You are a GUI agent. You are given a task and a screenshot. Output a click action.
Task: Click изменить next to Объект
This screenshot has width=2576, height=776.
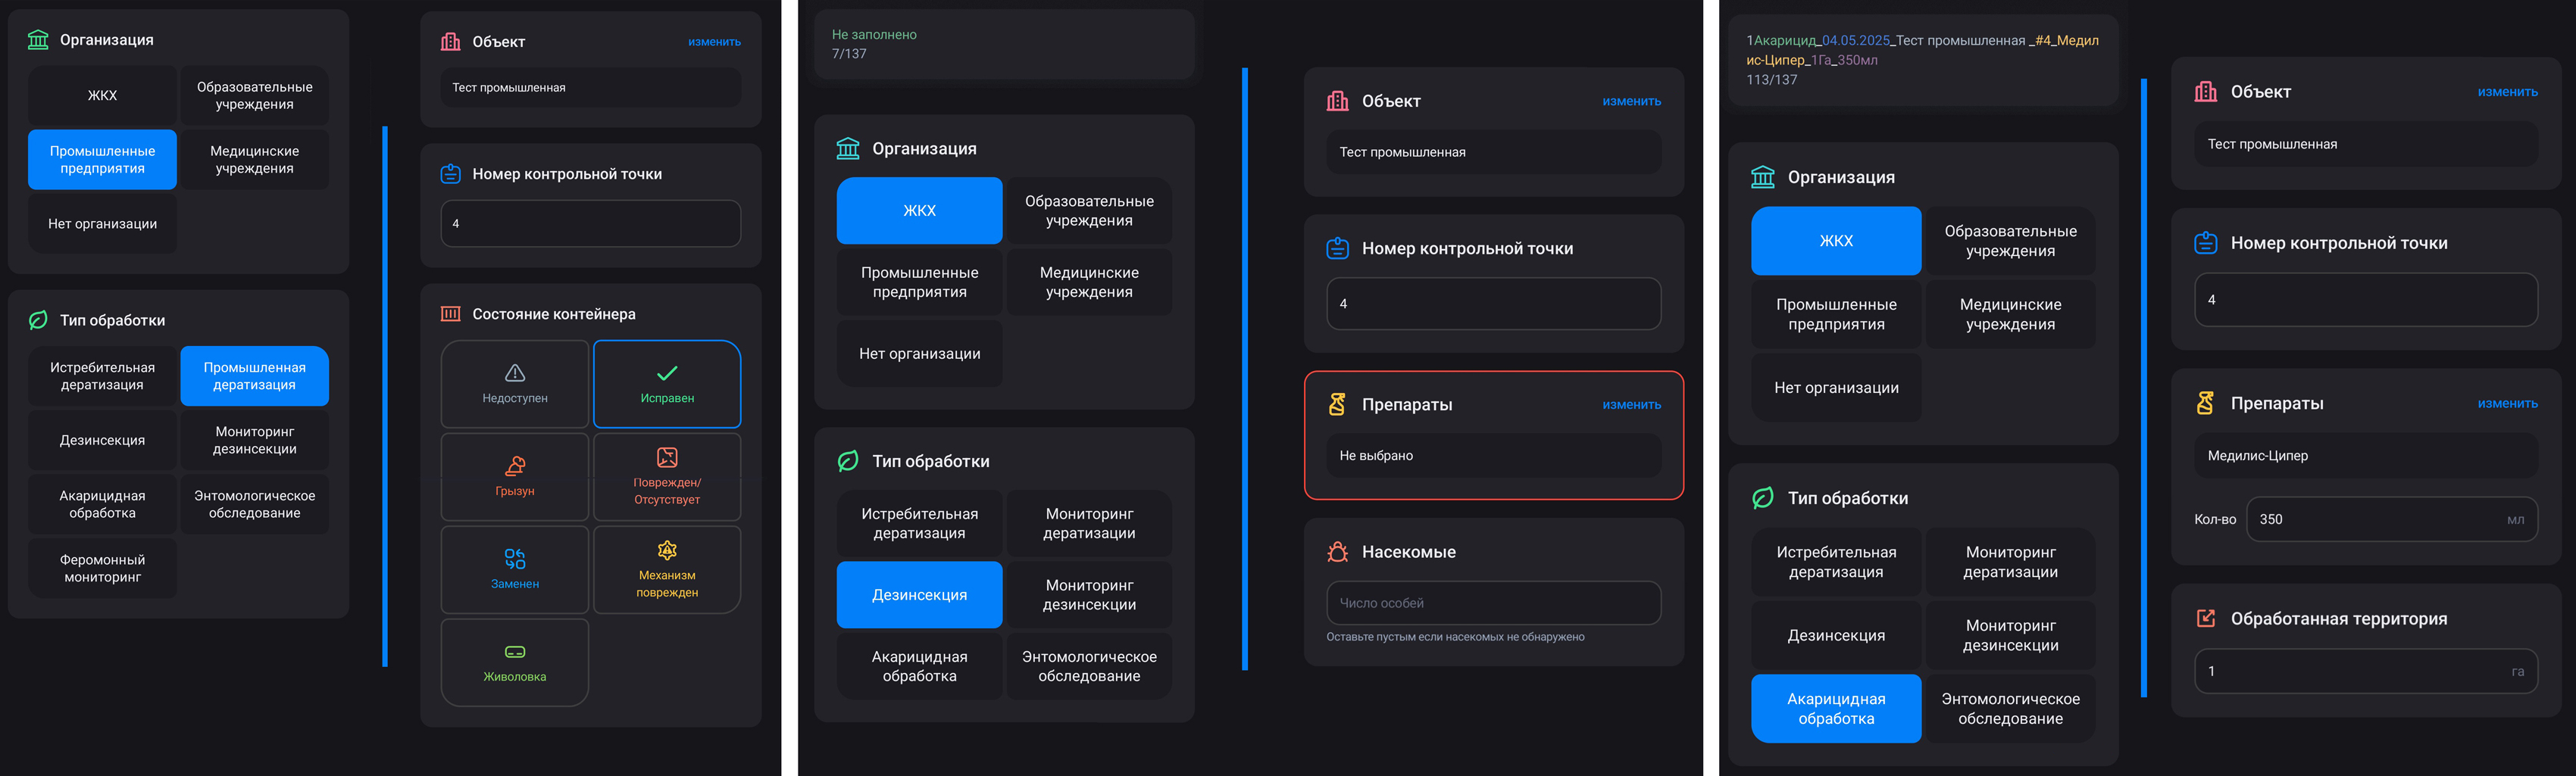(715, 41)
